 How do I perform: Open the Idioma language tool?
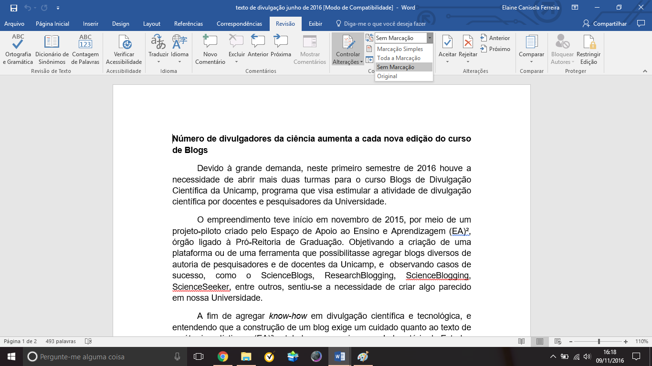[180, 50]
